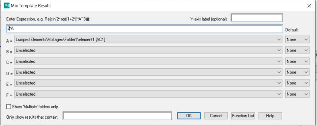317x126 pixels.
Task: Focus the Y-axis label optional field
Action: click(257, 18)
